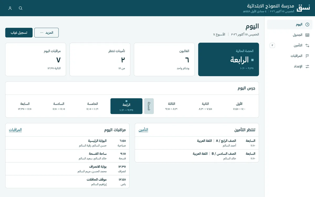
Task: Click the الأسبوع ٧ label
Action: click(x=219, y=34)
